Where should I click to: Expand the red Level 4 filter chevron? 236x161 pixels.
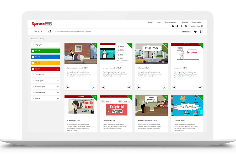(x=58, y=69)
